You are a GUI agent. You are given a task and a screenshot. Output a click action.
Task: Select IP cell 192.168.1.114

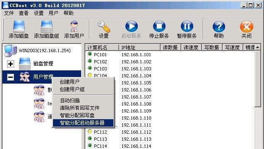pyautogui.click(x=137, y=146)
